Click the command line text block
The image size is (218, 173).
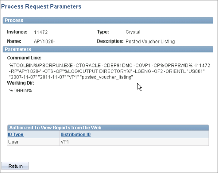tap(109, 71)
